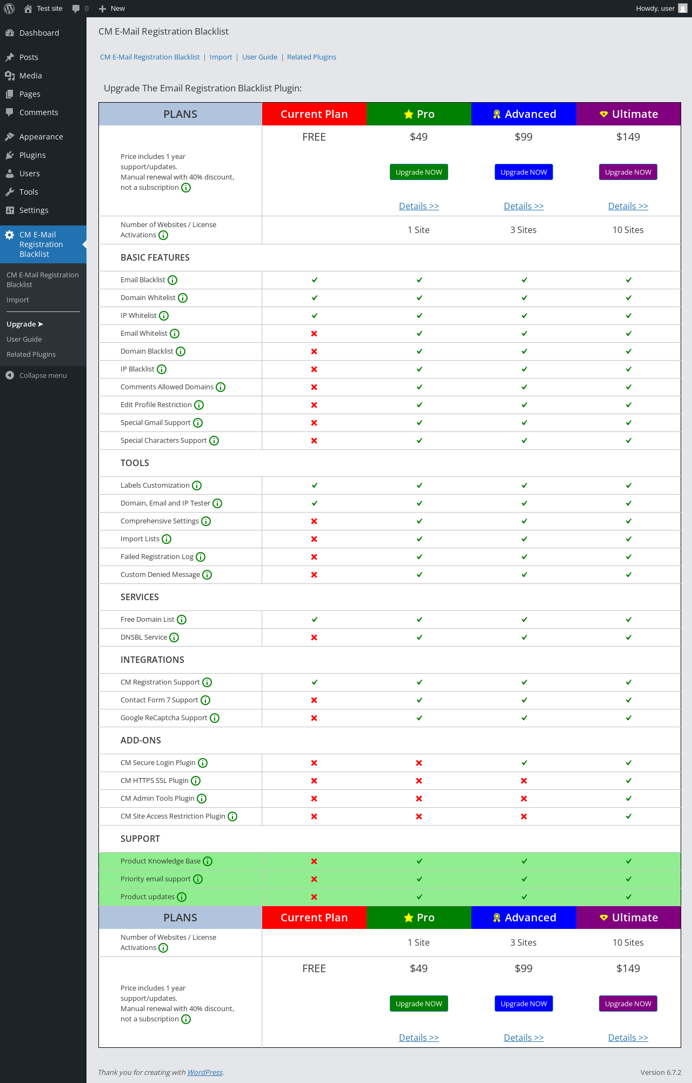692x1083 pixels.
Task: Show info for Contact Form 7 Support
Action: click(205, 700)
